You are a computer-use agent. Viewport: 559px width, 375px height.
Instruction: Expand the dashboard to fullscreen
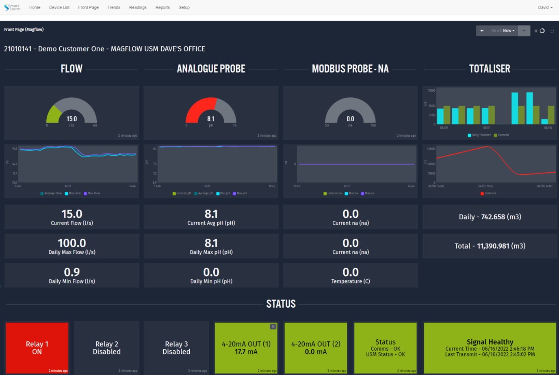(552, 30)
